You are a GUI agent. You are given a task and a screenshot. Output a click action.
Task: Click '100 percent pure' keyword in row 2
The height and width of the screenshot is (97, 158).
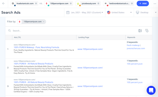pos(135,64)
